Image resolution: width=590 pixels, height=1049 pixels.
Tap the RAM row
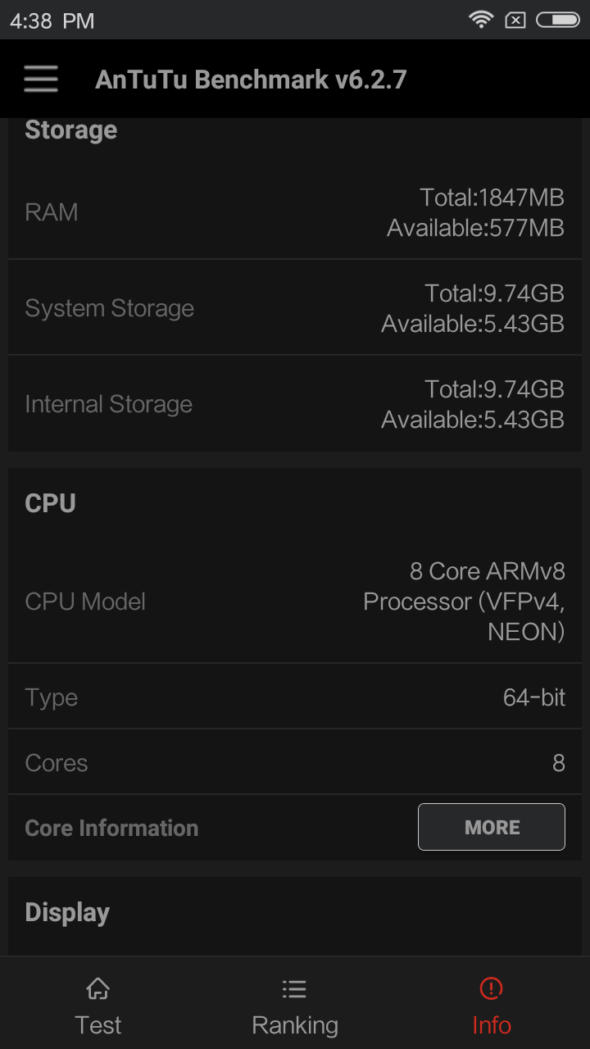[295, 212]
